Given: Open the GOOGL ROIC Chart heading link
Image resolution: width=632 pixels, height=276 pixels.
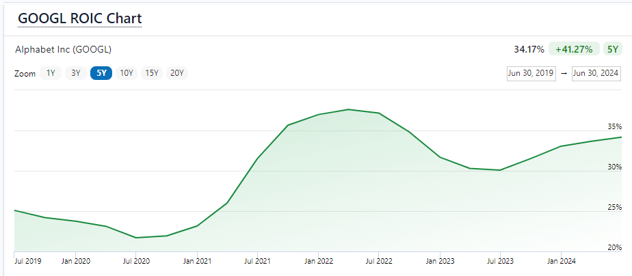Looking at the screenshot, I should click(80, 18).
